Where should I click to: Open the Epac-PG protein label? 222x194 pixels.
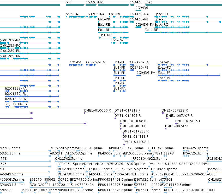(164, 78)
